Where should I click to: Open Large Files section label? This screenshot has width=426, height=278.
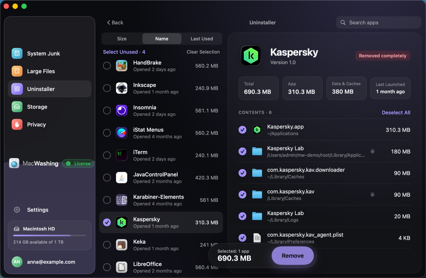[x=41, y=71]
